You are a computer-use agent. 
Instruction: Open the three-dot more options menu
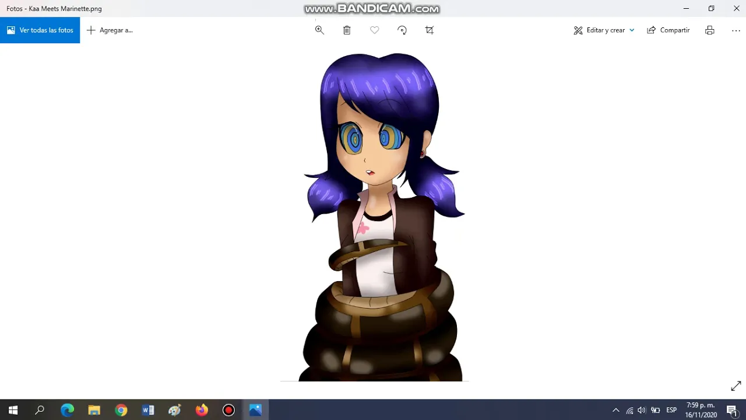(736, 30)
